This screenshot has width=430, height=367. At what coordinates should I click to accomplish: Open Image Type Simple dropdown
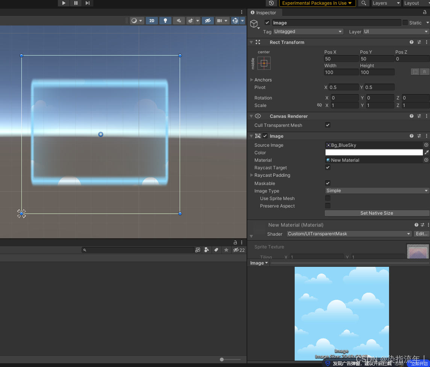click(x=377, y=191)
